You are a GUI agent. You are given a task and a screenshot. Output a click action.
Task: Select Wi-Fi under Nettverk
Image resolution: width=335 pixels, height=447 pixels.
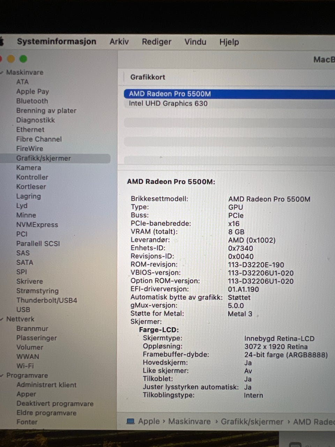[25, 366]
